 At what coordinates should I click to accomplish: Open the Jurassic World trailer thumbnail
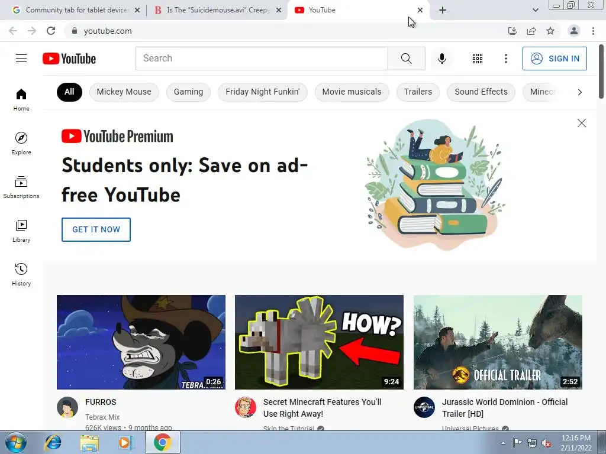coord(498,342)
